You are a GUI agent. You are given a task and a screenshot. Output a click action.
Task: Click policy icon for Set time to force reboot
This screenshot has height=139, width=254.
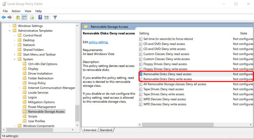point(141,39)
